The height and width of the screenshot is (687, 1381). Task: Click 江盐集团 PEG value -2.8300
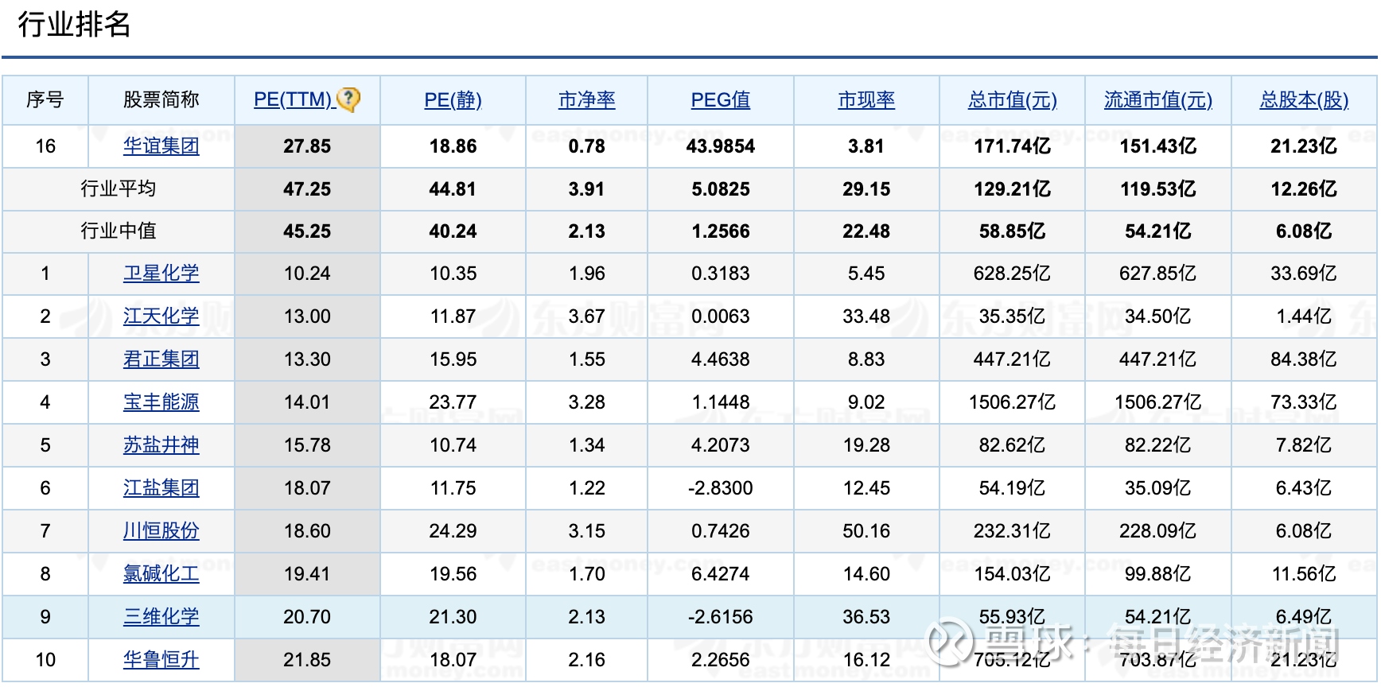coord(720,488)
